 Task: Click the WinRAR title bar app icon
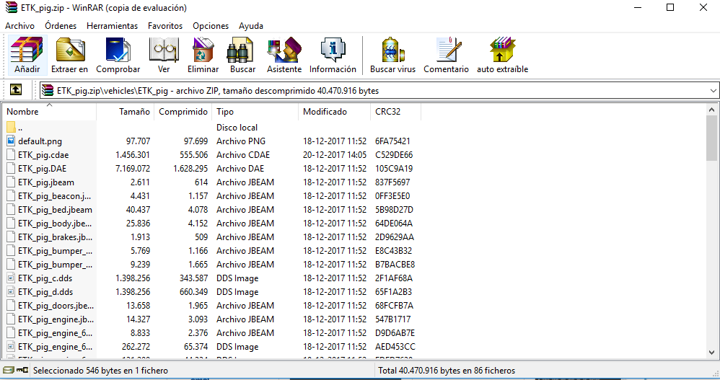pyautogui.click(x=11, y=8)
